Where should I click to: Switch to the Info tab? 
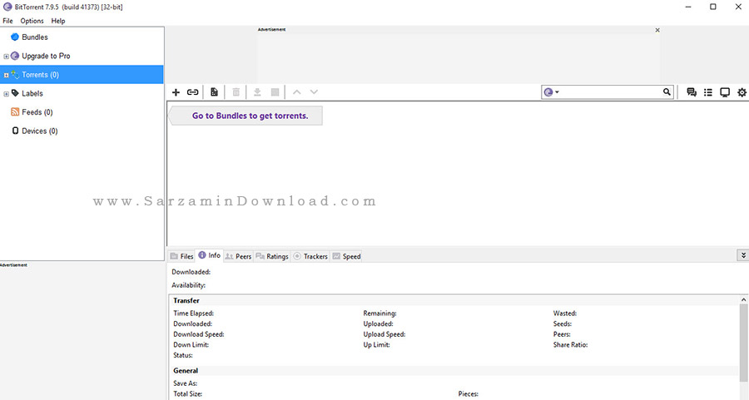[x=209, y=255]
